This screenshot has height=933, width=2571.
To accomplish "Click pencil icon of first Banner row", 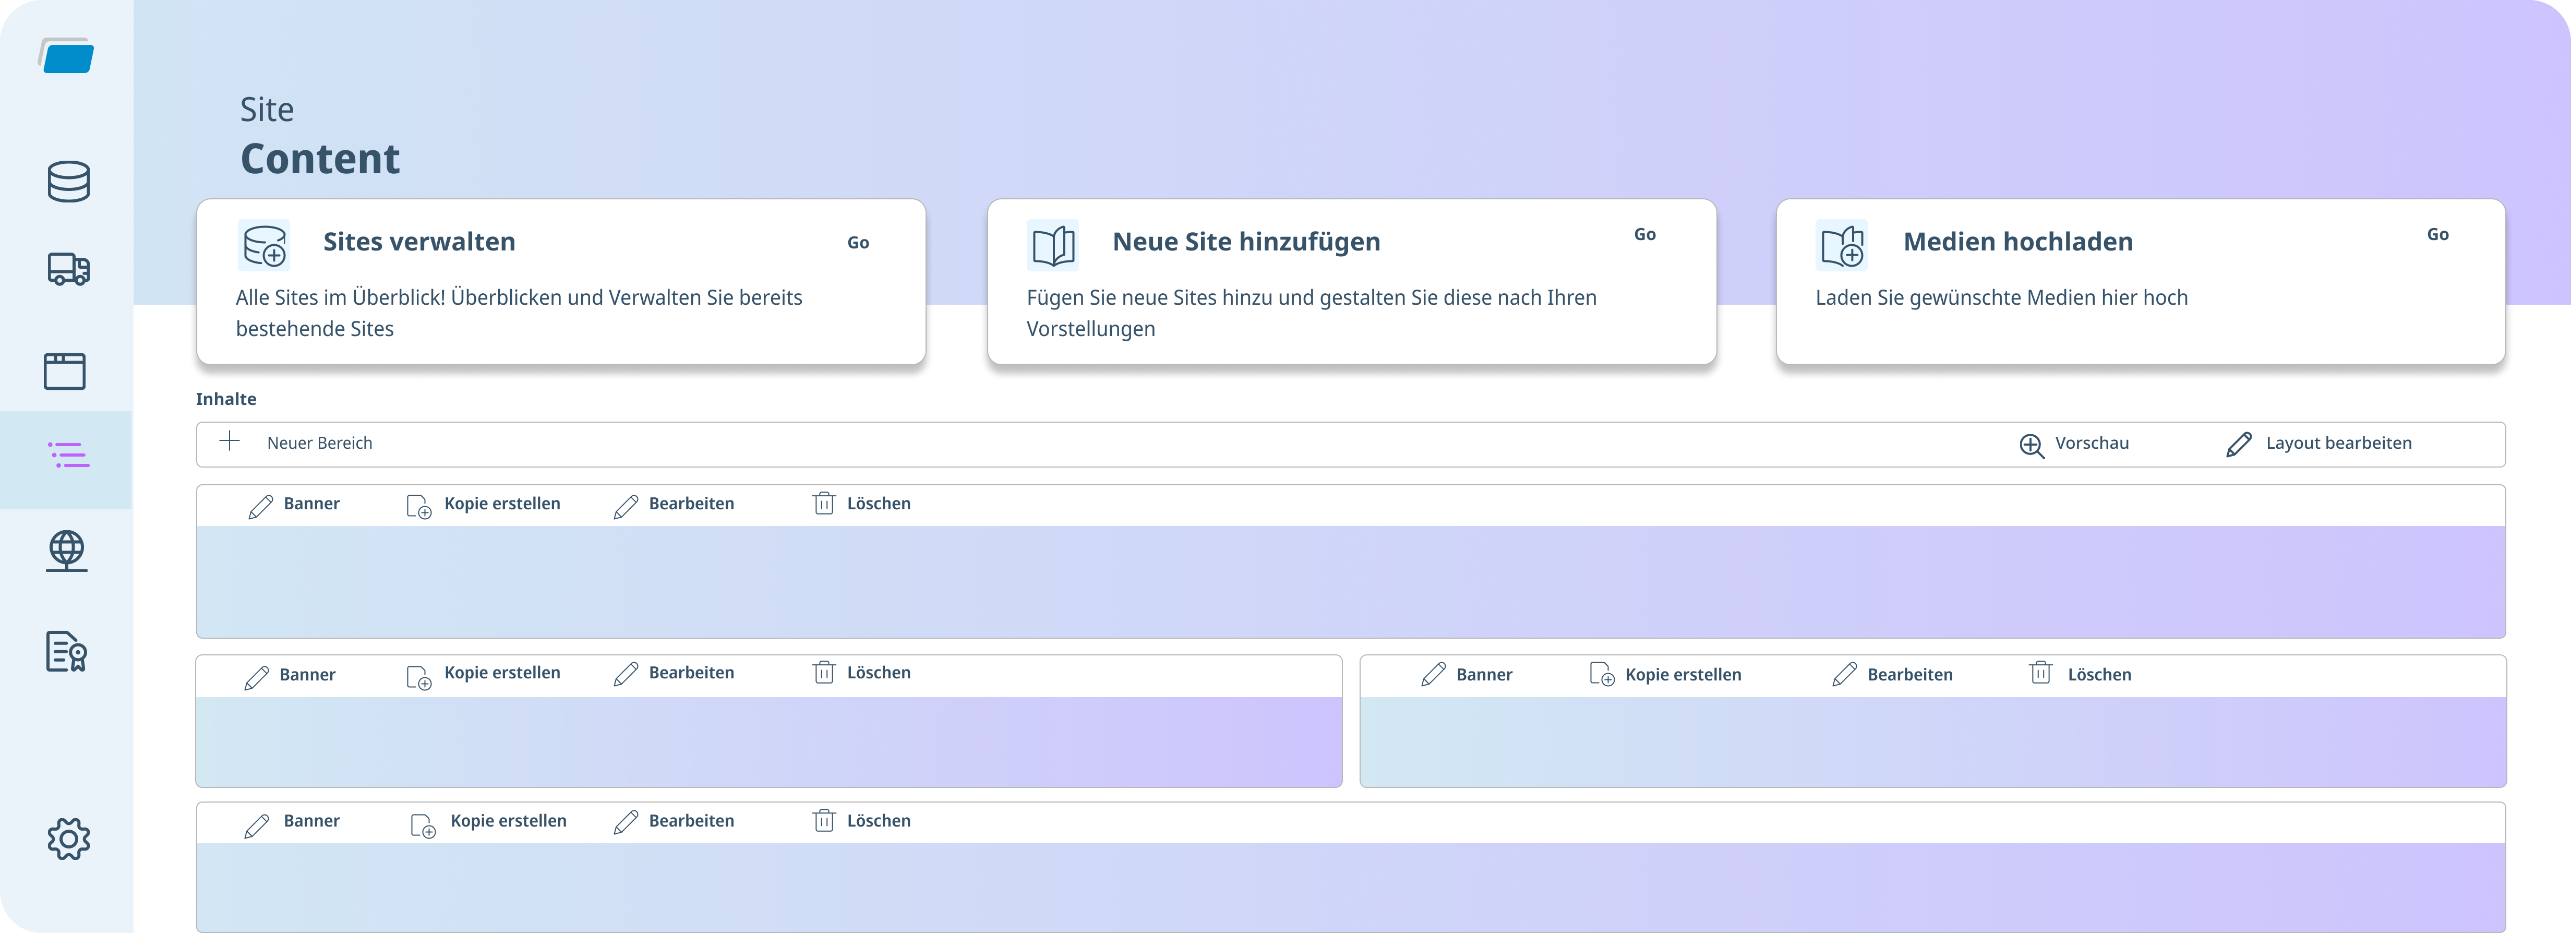I will [x=260, y=507].
